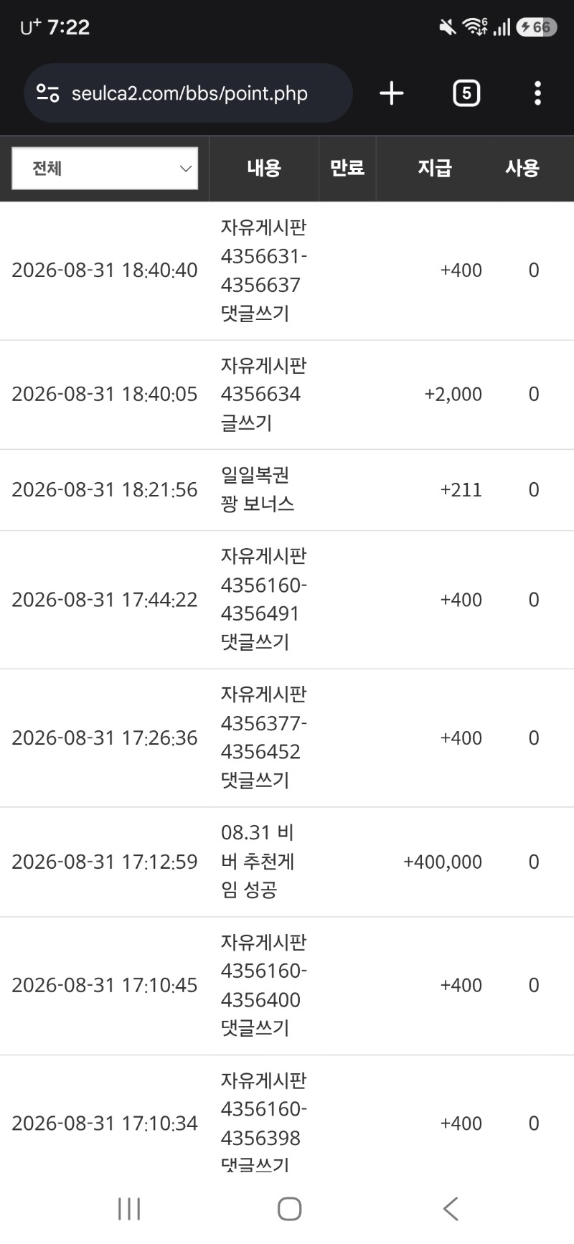
Task: Open 자유게시판 4356631-4356637 댓글쓰기 entry
Action: (x=287, y=270)
